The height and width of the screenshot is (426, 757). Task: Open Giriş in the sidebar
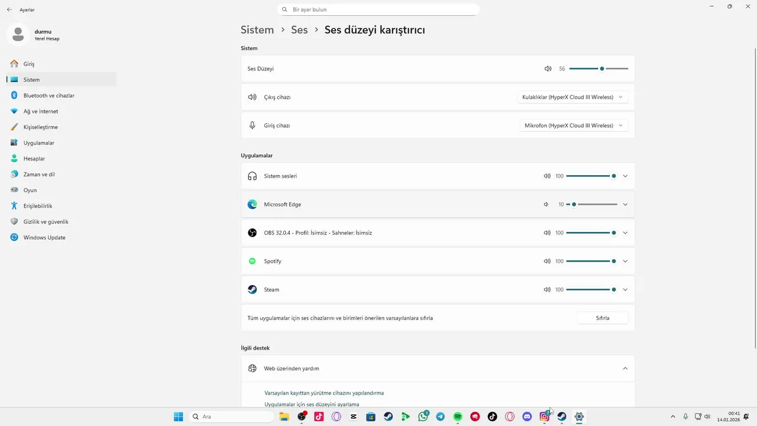point(62,64)
